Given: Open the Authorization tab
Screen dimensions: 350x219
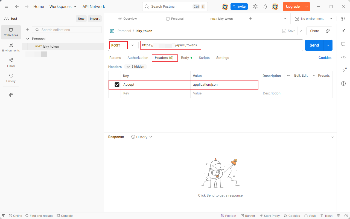Looking at the screenshot, I should [138, 58].
